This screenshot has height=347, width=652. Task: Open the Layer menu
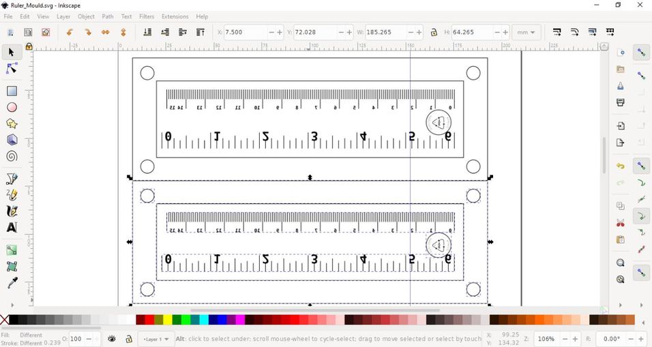(x=63, y=16)
